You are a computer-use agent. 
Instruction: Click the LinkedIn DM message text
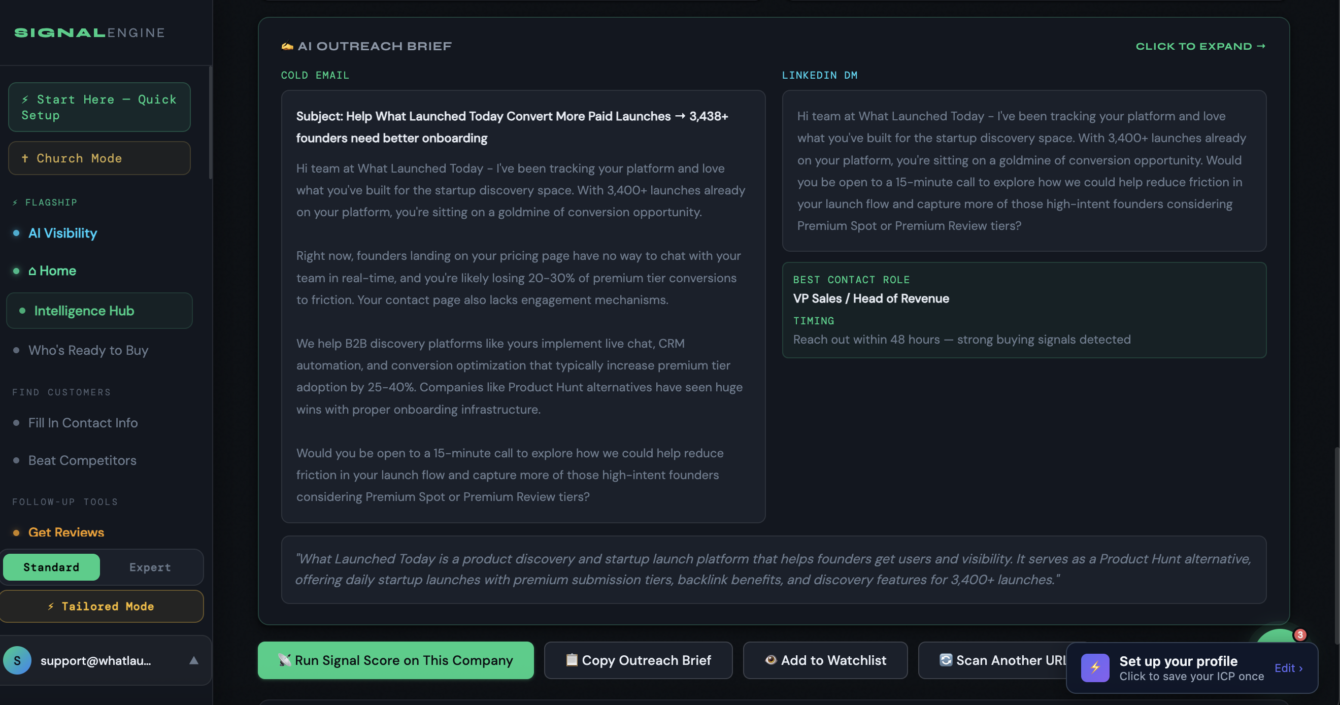pos(1022,171)
